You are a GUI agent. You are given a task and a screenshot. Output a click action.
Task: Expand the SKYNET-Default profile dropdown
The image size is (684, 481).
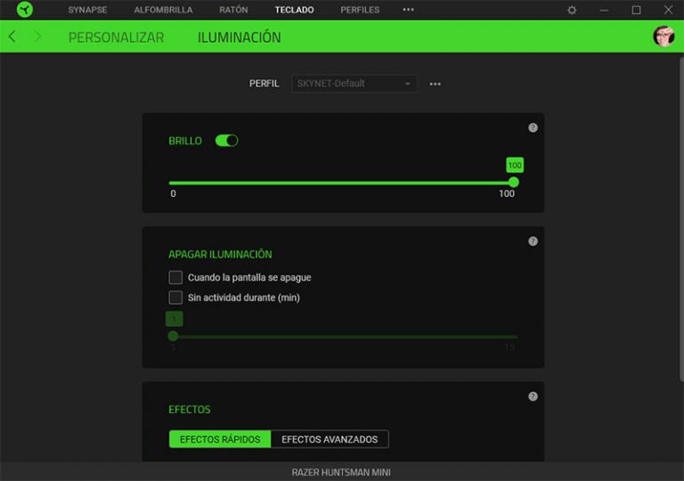[x=354, y=84]
